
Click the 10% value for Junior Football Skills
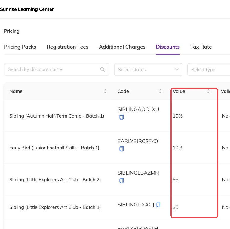pos(178,148)
